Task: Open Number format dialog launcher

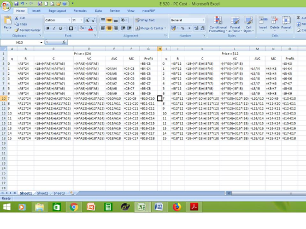Action: (204, 35)
